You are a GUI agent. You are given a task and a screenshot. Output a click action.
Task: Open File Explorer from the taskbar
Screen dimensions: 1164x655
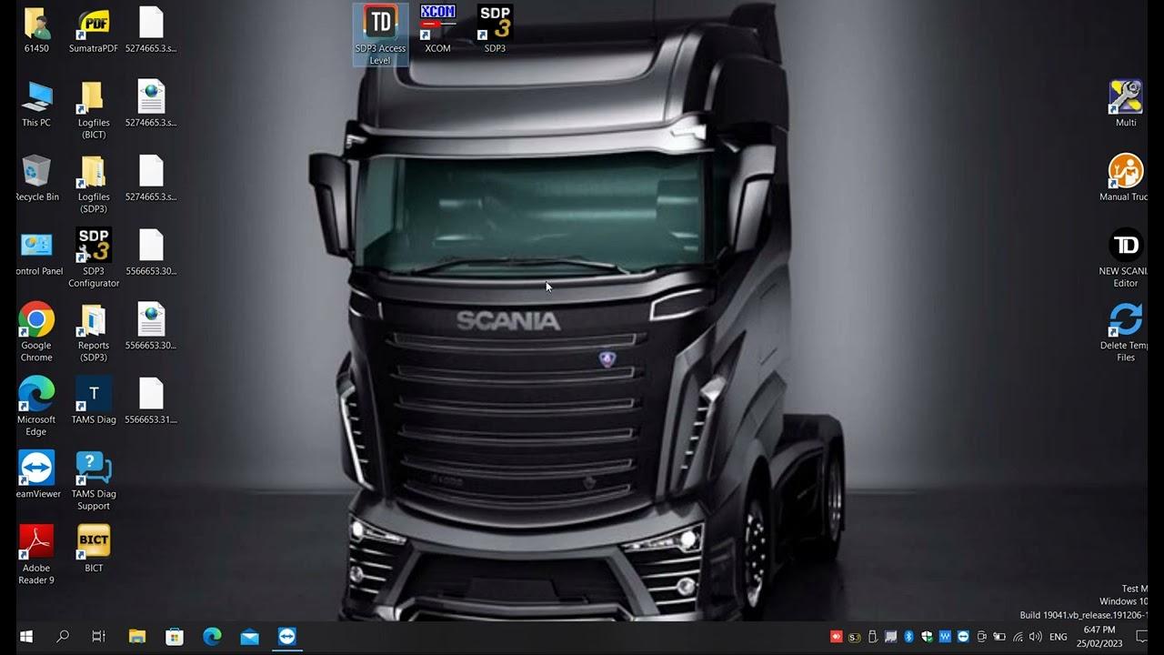click(136, 637)
